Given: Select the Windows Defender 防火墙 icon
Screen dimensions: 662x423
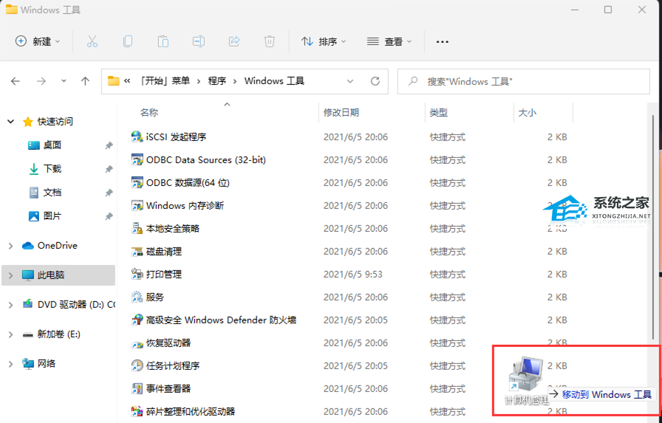Looking at the screenshot, I should point(137,320).
